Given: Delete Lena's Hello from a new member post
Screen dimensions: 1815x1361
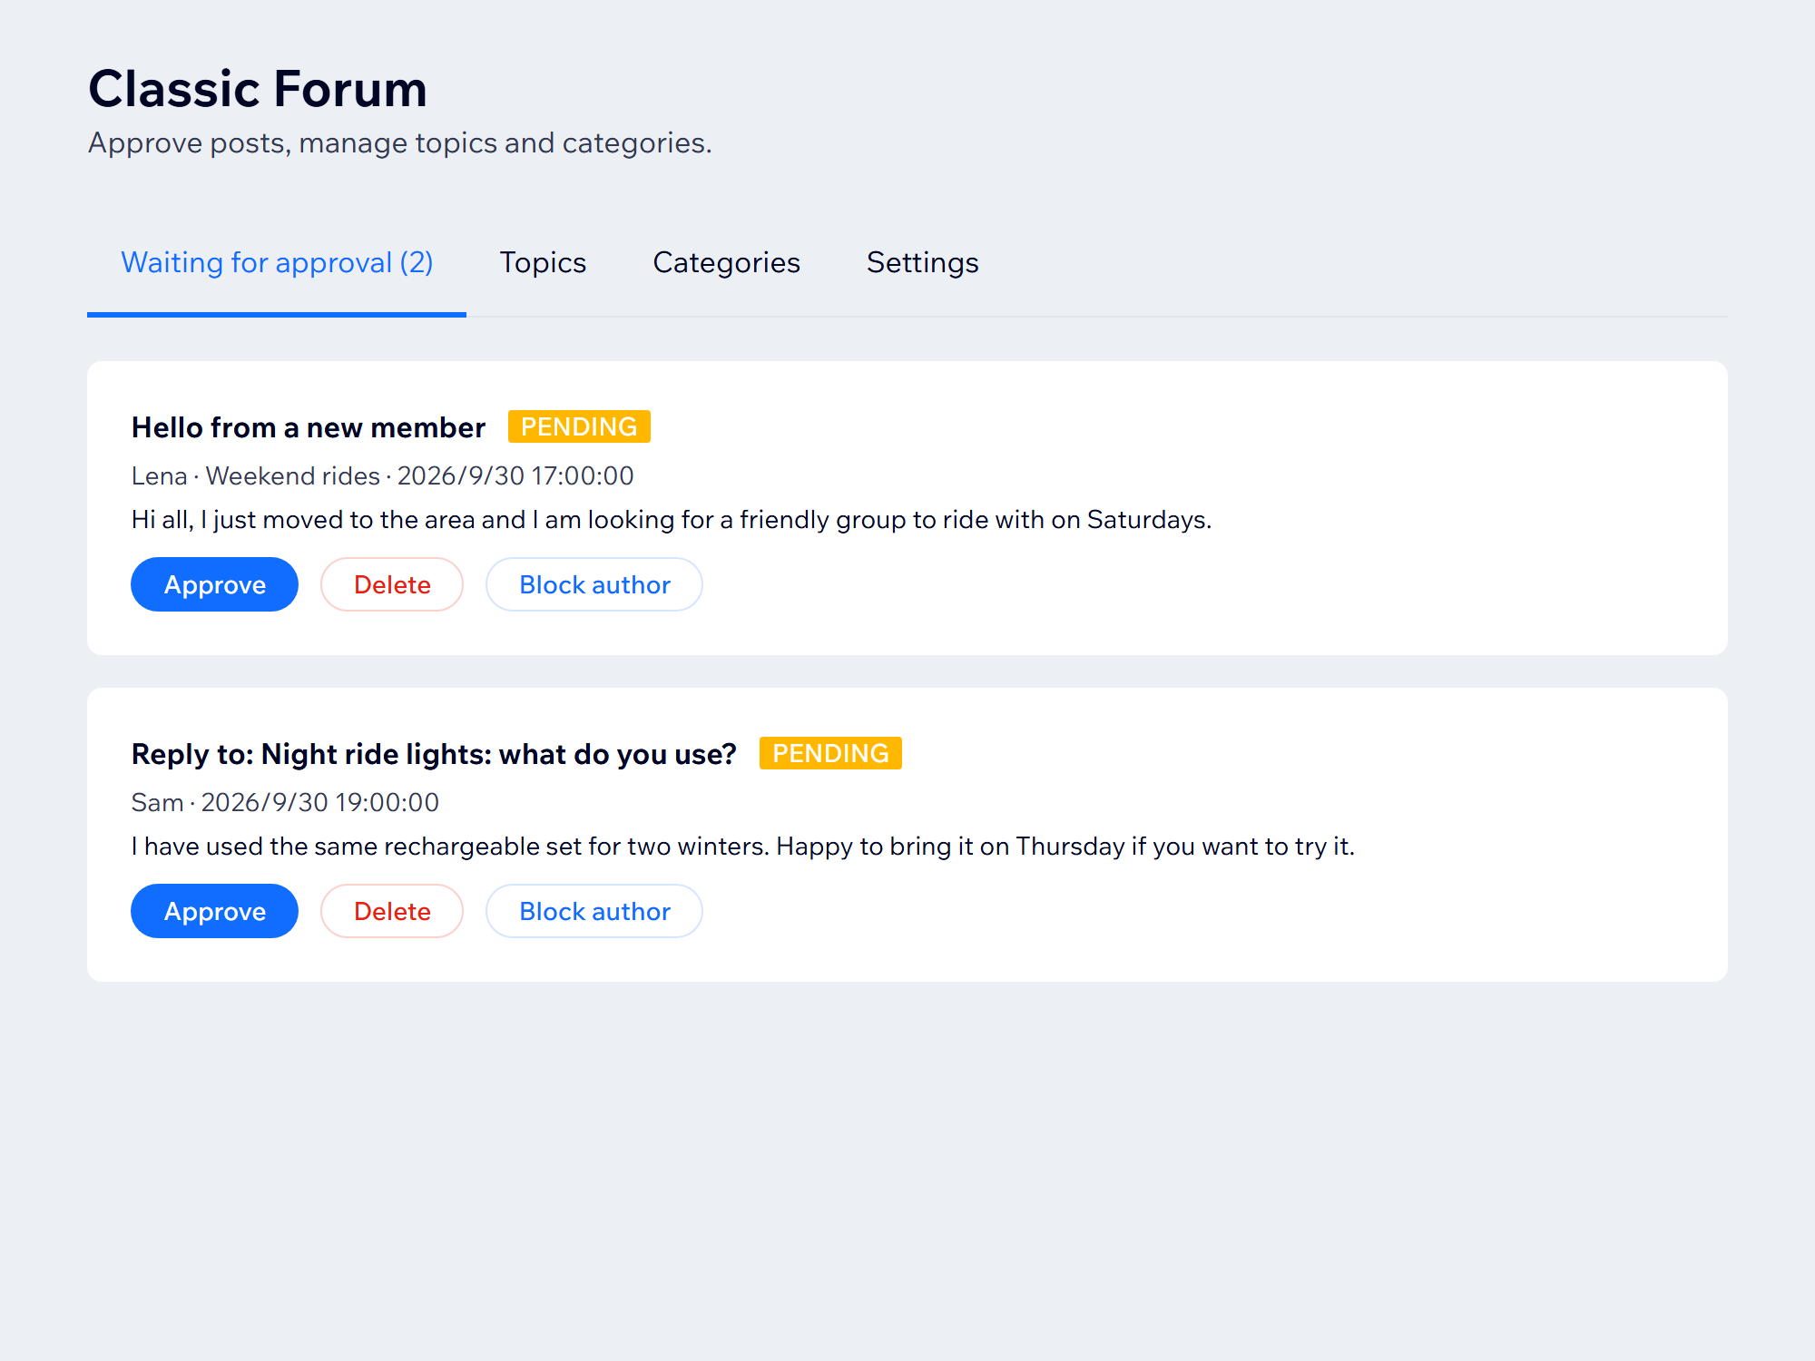Looking at the screenshot, I should tap(392, 584).
